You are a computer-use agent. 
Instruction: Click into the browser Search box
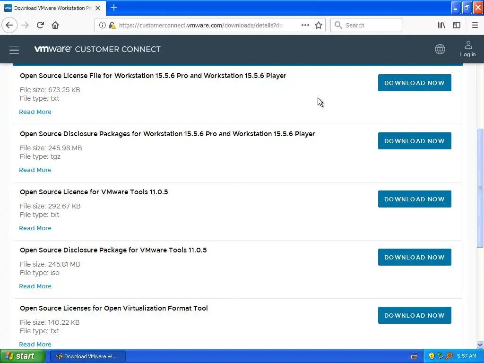click(366, 25)
